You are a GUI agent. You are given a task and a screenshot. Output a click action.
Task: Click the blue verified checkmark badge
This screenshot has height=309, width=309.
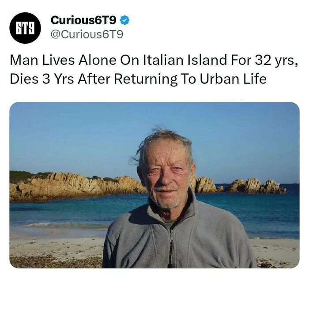[x=124, y=20]
